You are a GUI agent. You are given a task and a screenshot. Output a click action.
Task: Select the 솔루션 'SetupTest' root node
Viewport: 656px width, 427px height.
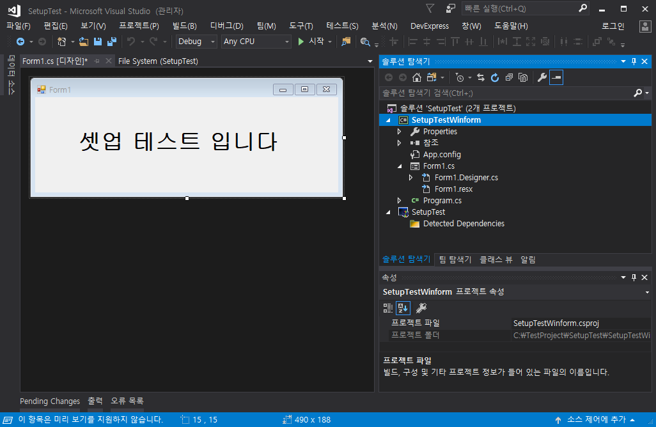click(458, 108)
